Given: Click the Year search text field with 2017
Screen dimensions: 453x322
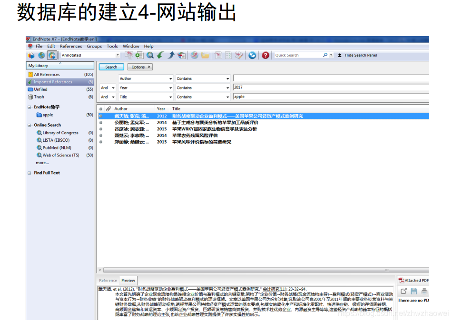Looking at the screenshot, I should pos(331,88).
